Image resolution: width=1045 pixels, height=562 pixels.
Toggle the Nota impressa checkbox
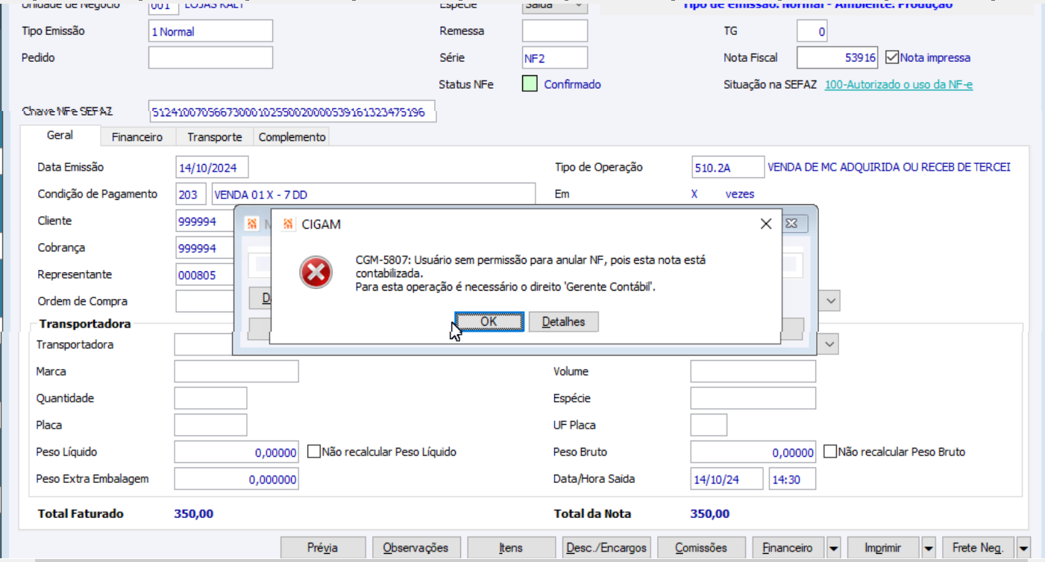pos(892,57)
